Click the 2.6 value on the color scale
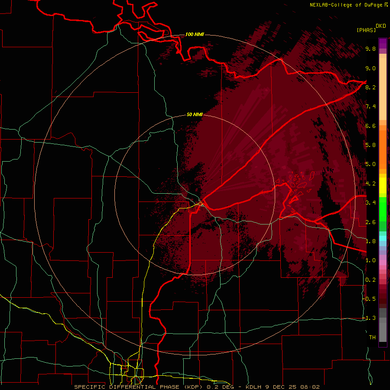The height and width of the screenshot is (390, 390). click(x=370, y=222)
